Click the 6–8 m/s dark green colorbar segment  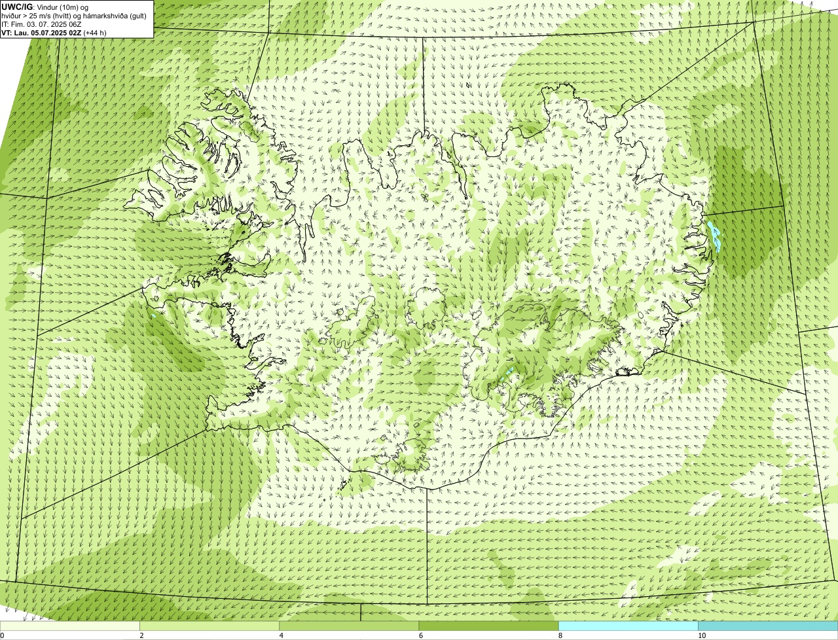click(488, 626)
